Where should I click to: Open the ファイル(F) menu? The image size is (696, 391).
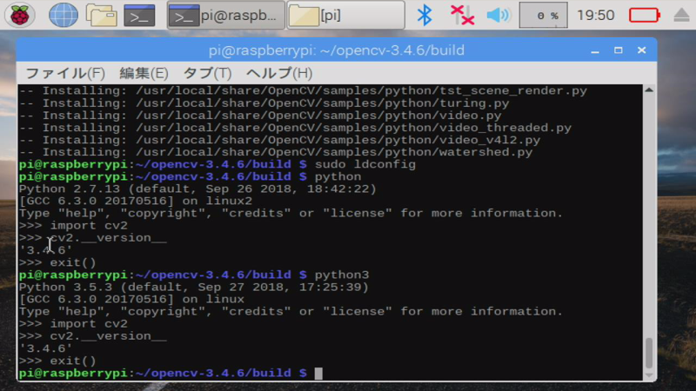(x=64, y=73)
